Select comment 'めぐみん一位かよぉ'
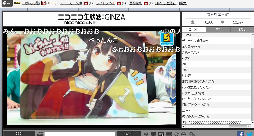This screenshot has height=136, width=254. coord(216,117)
